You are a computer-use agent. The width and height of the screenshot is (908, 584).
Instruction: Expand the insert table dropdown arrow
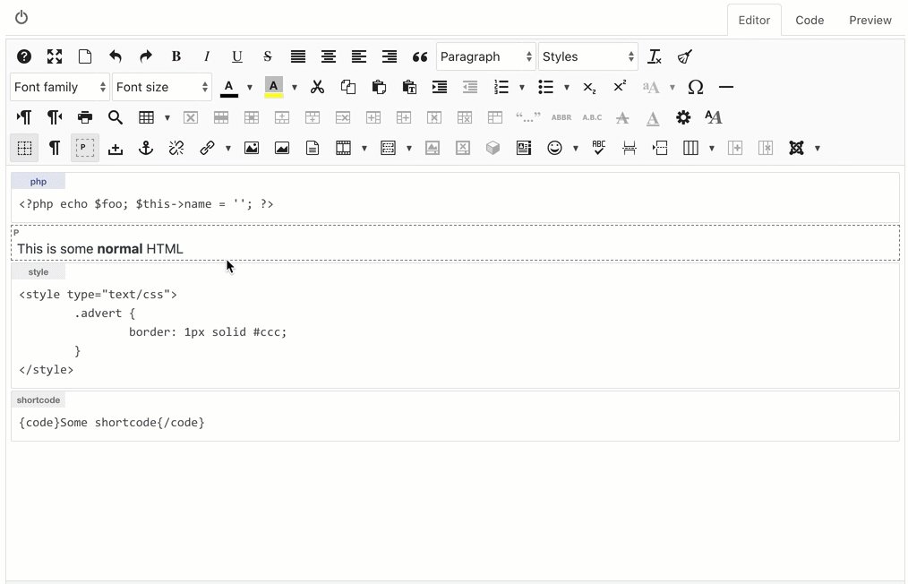pyautogui.click(x=167, y=117)
